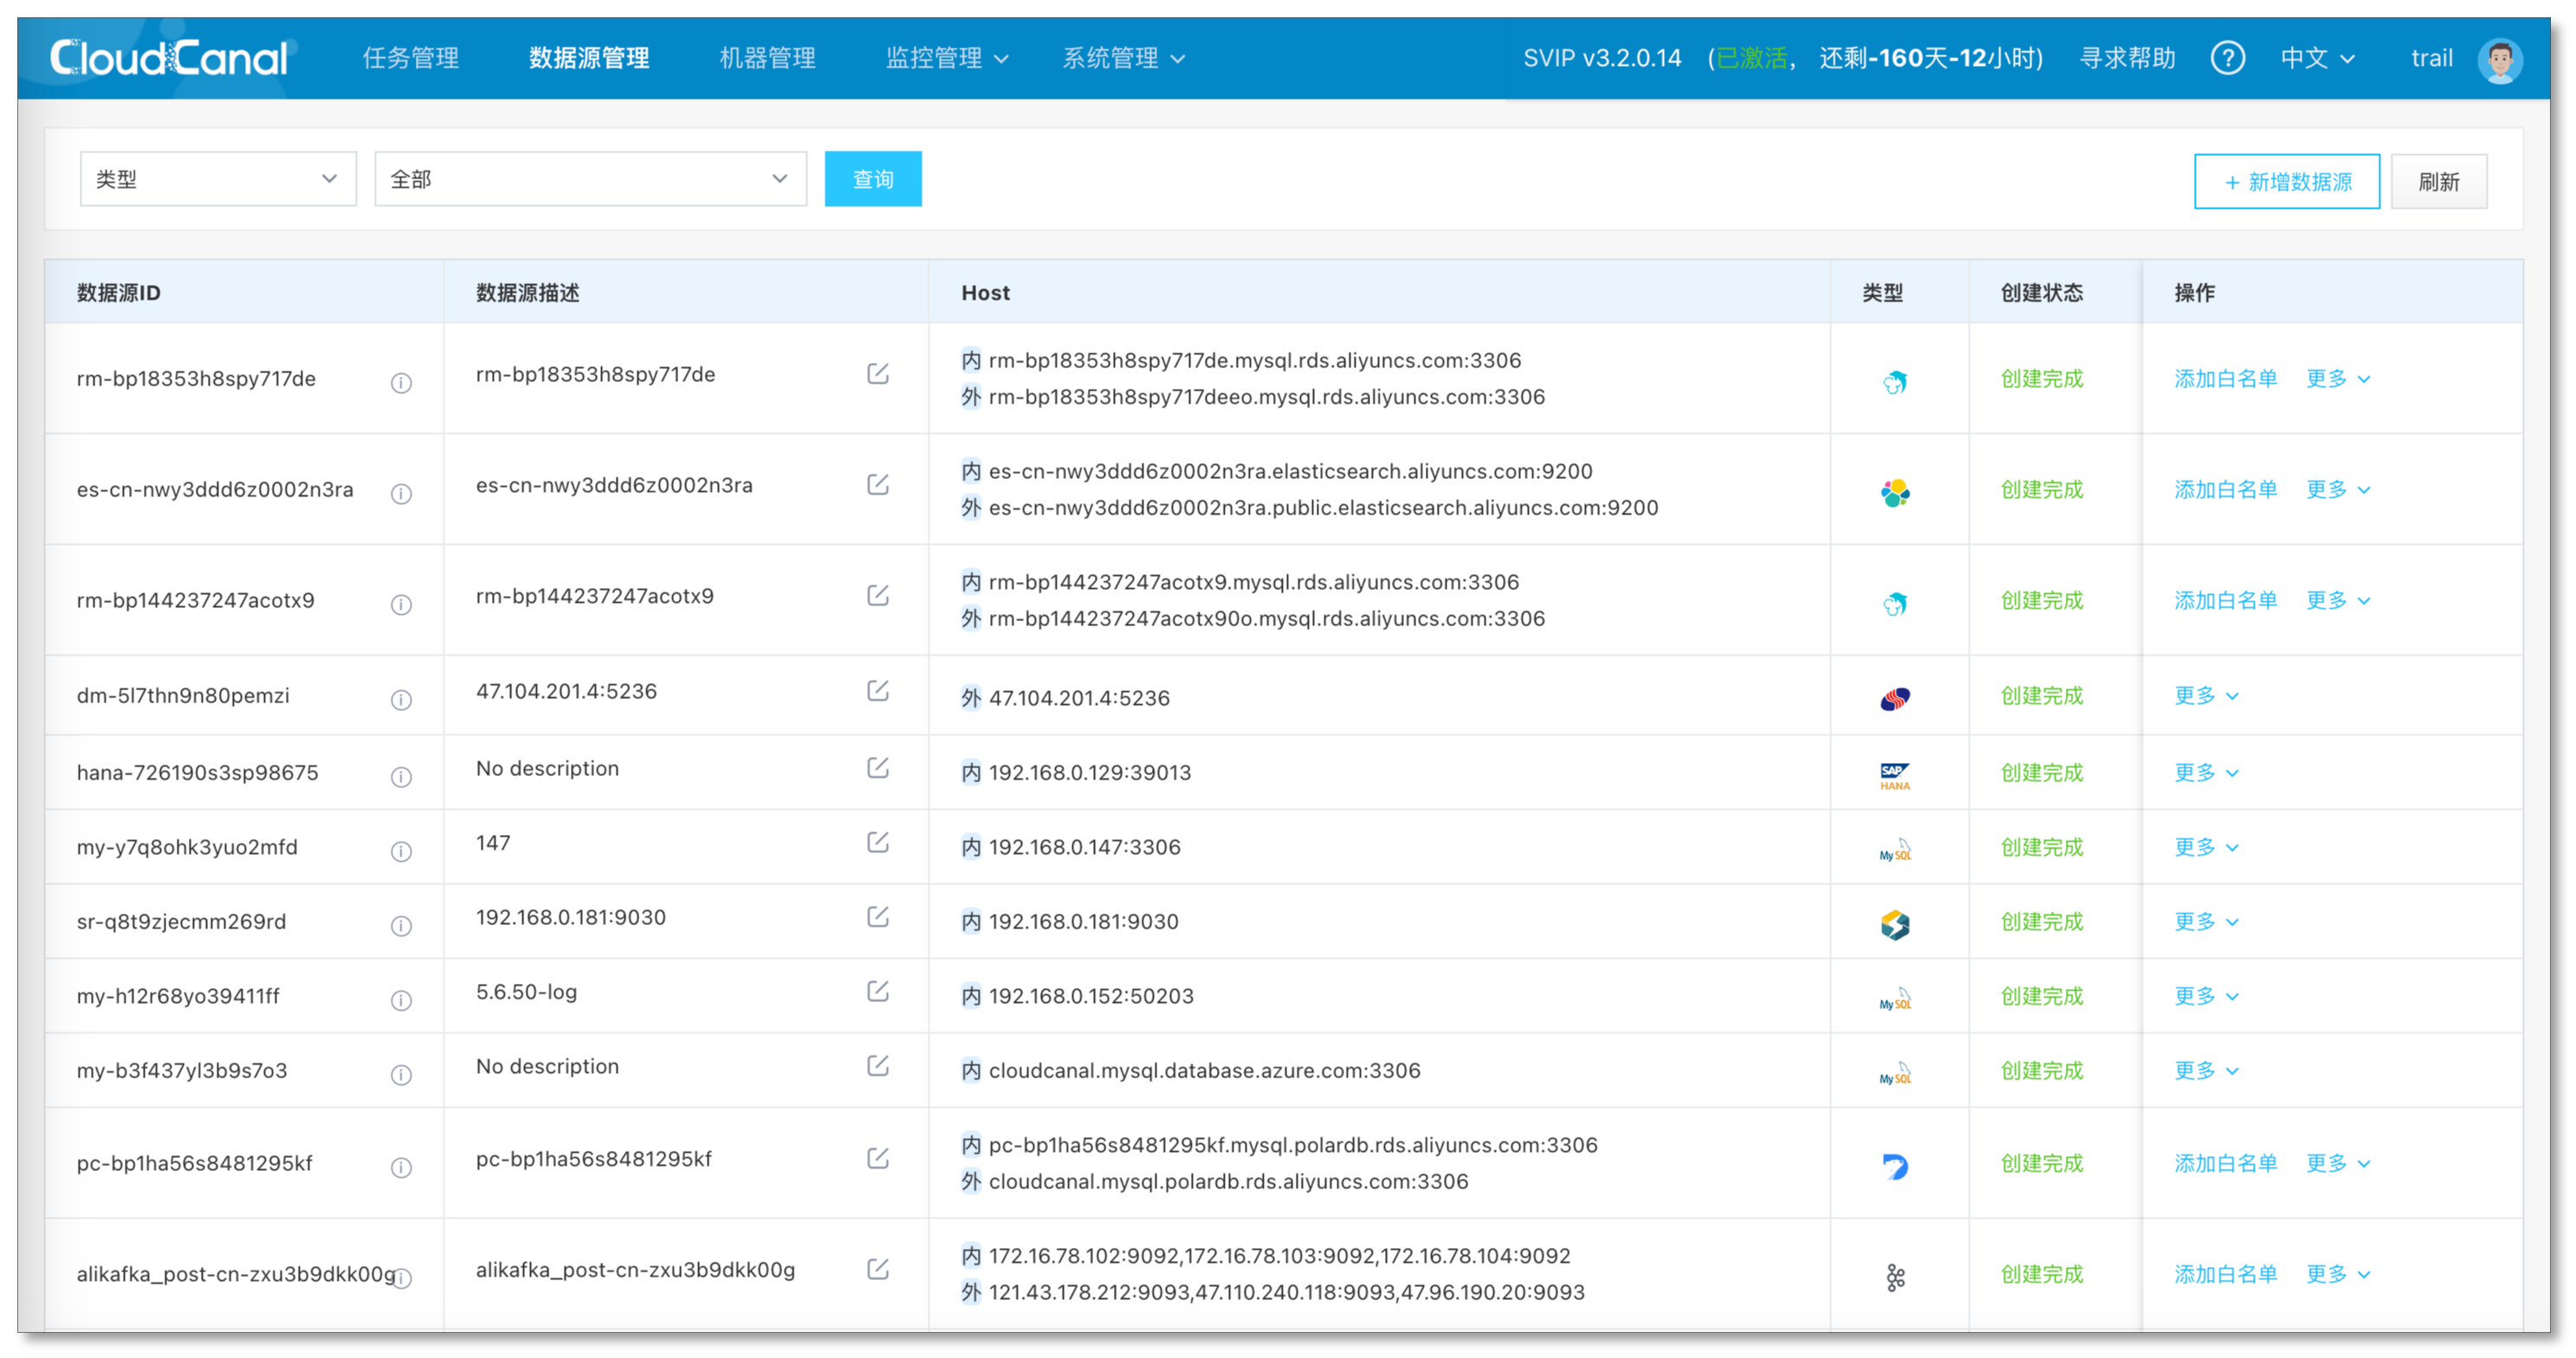2576x1358 pixels.
Task: Click the Elasticsearch type icon
Action: [1894, 492]
